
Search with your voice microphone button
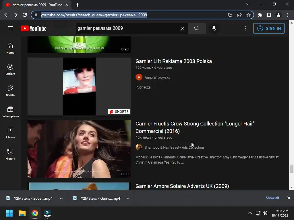[x=214, y=28]
